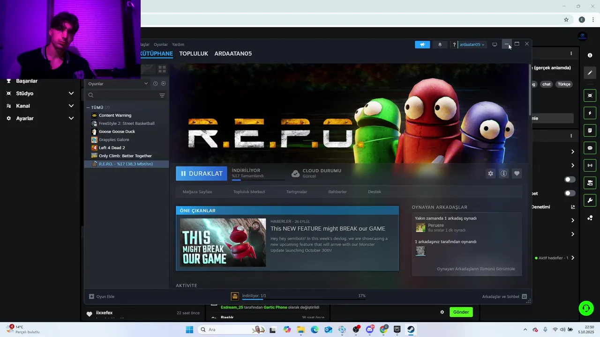Open ARDAATAN05 profile tab
600x337 pixels.
coord(233,53)
